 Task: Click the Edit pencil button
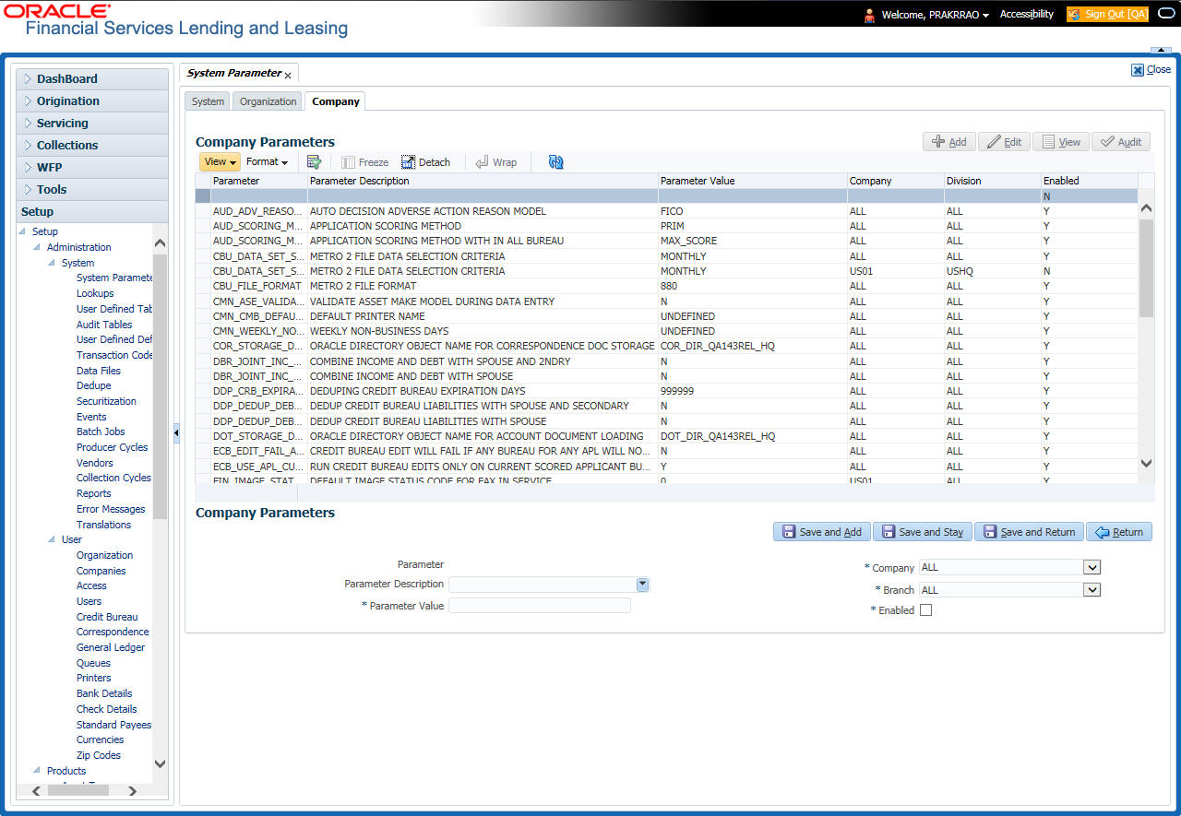click(1004, 142)
